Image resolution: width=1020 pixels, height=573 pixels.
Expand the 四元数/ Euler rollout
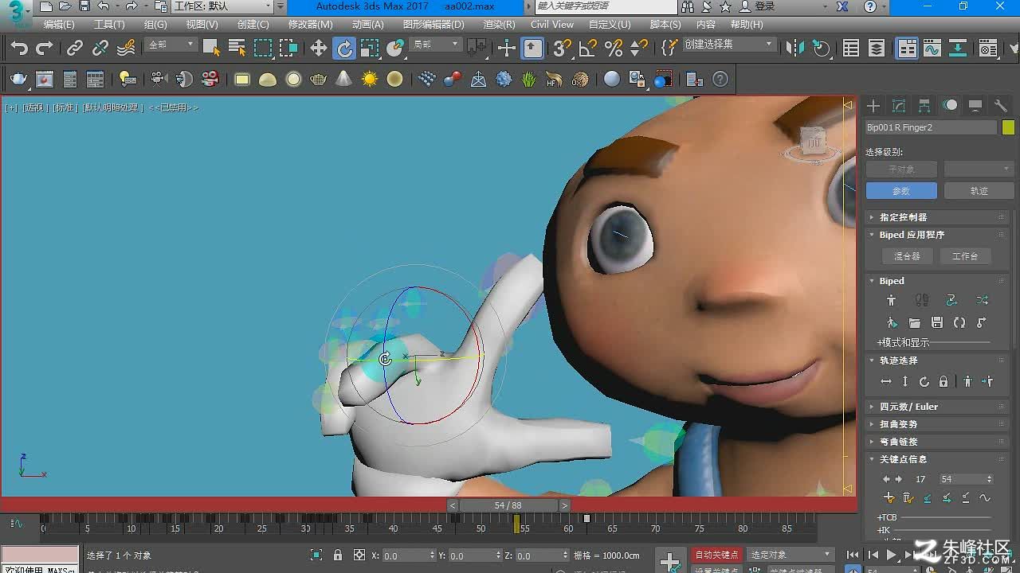pos(937,407)
